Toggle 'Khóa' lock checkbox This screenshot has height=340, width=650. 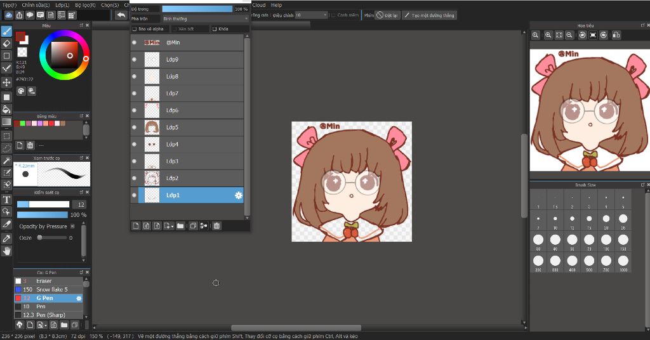click(215, 29)
